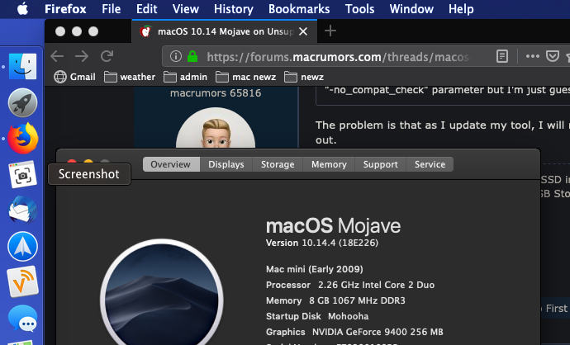Select the macOS 10.14 Mojave browser tab

[x=225, y=31]
